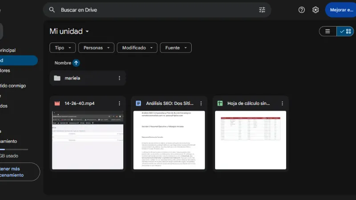Viewport: 356px width, 200px height.
Task: Open the Principal sidebar item
Action: tap(8, 50)
